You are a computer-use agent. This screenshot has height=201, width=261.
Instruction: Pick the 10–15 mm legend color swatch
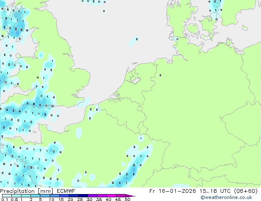pyautogui.click(x=54, y=196)
